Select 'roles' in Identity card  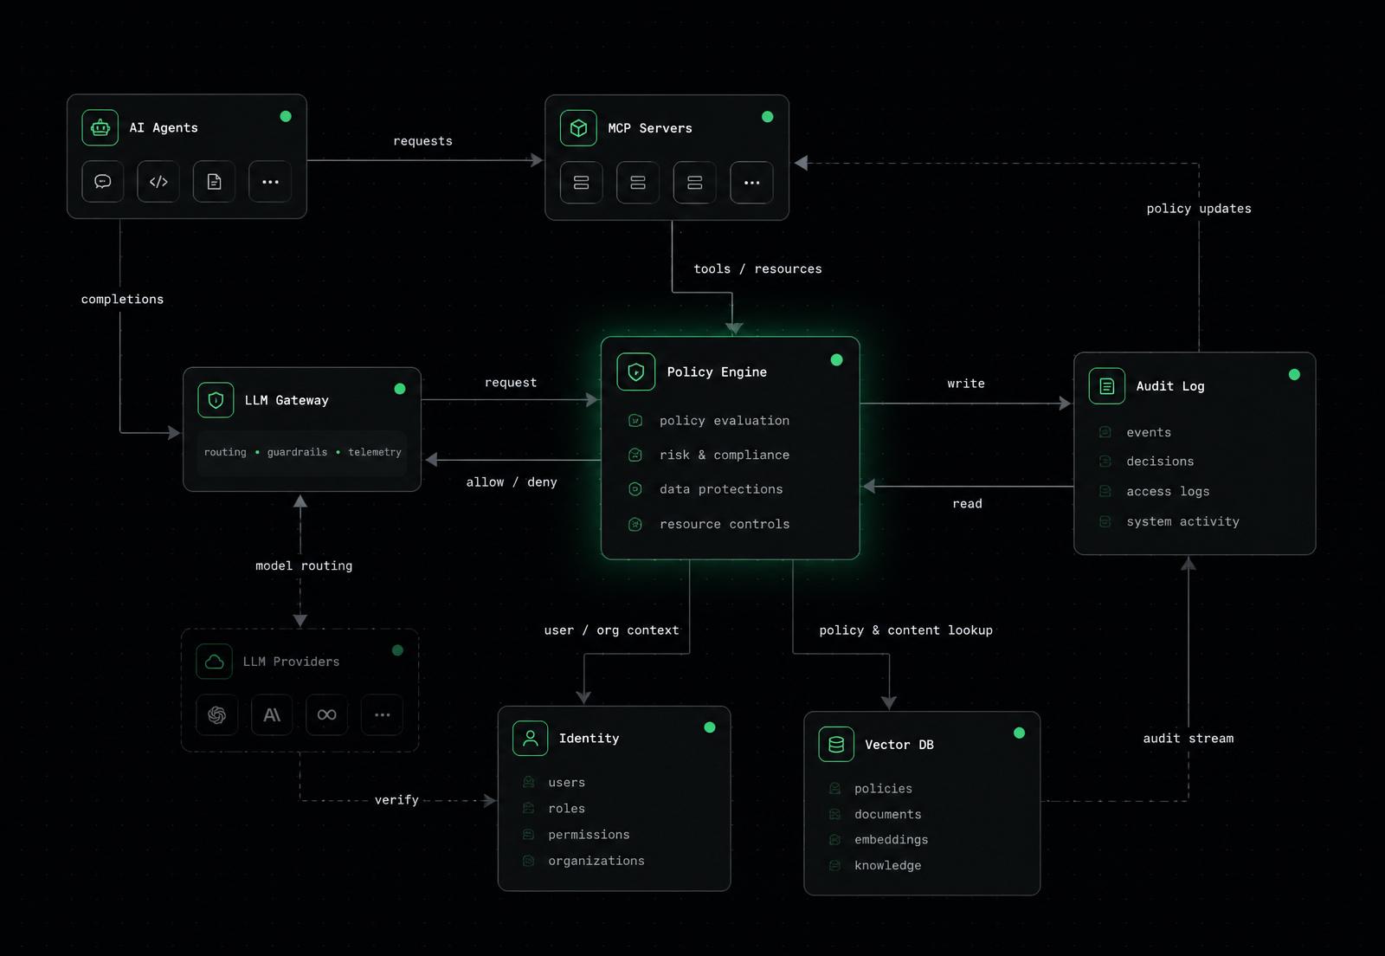pyautogui.click(x=566, y=809)
